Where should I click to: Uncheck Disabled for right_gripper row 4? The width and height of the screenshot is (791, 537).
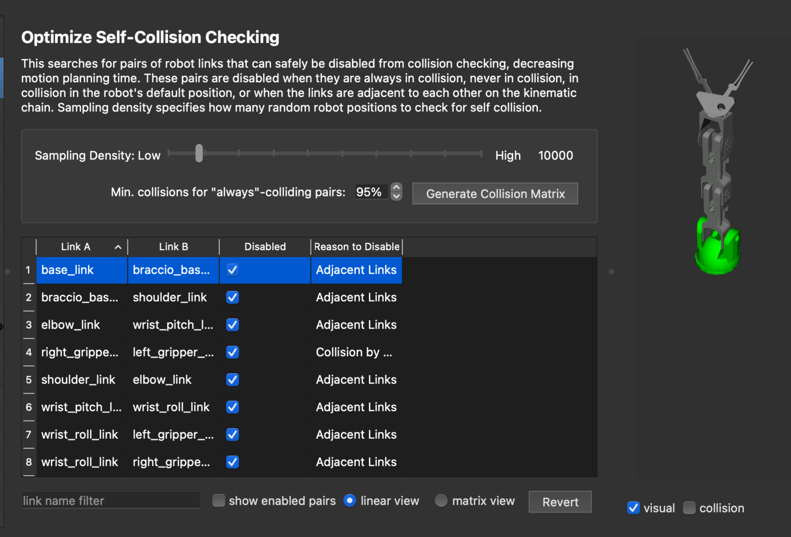click(x=233, y=352)
